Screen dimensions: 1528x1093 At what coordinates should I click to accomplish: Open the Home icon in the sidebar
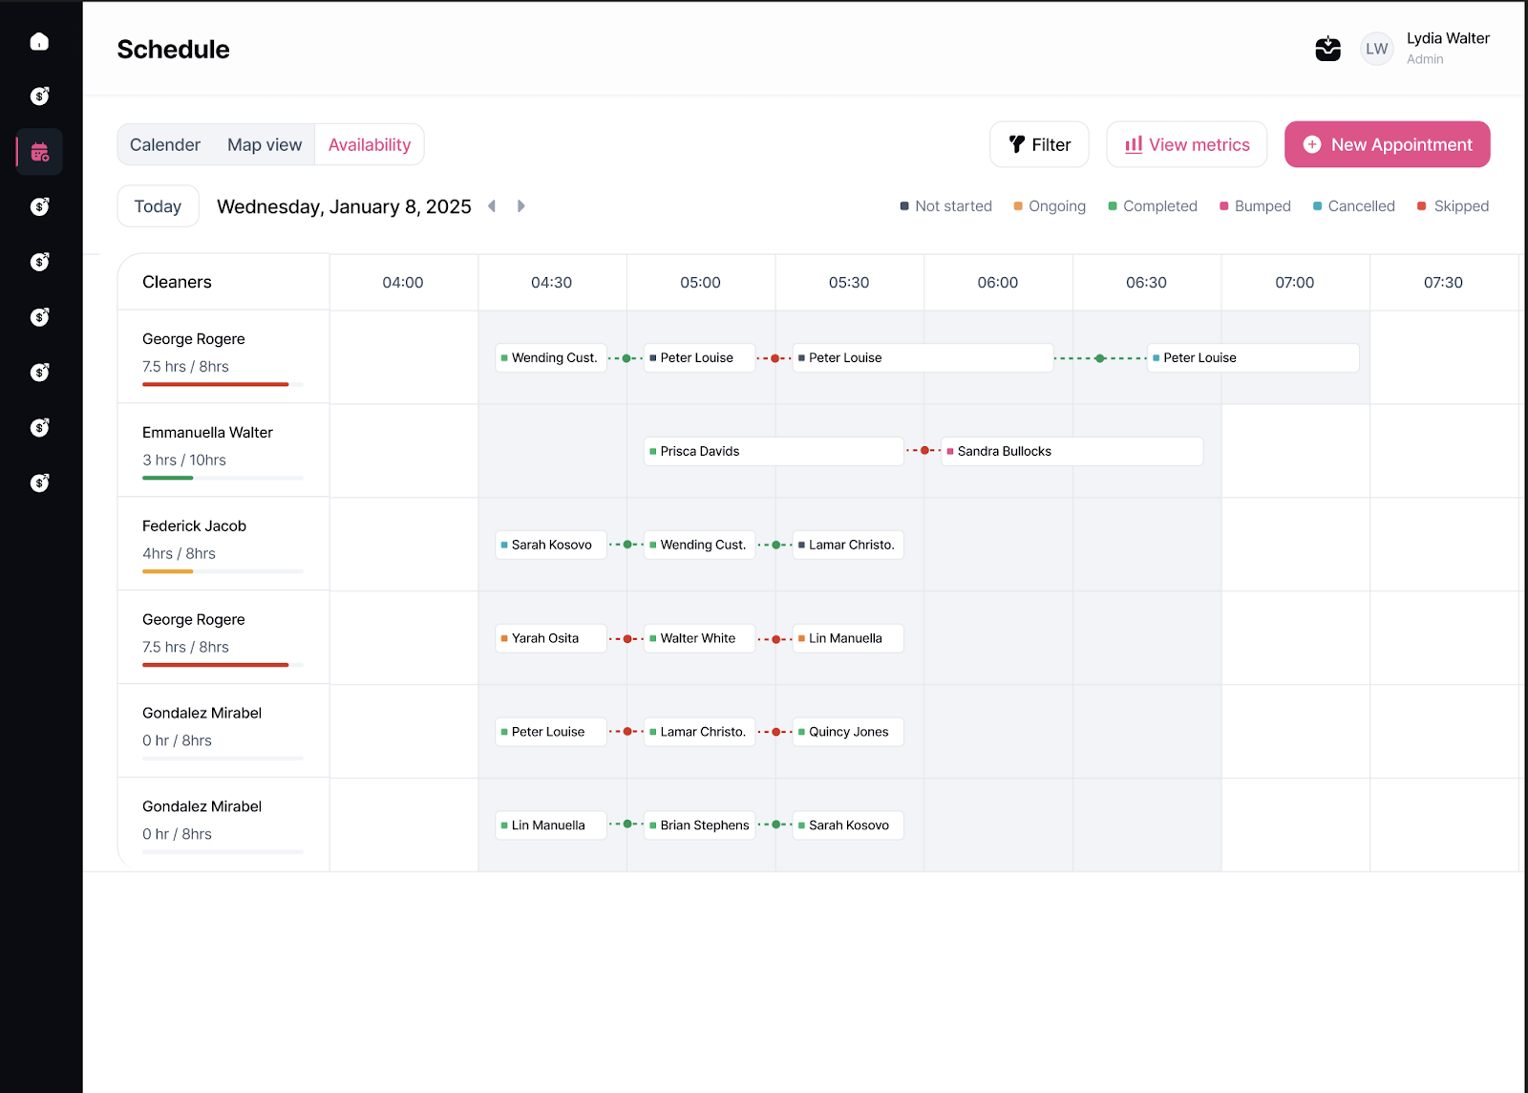tap(39, 41)
